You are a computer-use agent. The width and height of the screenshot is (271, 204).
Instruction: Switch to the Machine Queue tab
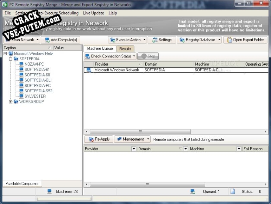coord(100,49)
